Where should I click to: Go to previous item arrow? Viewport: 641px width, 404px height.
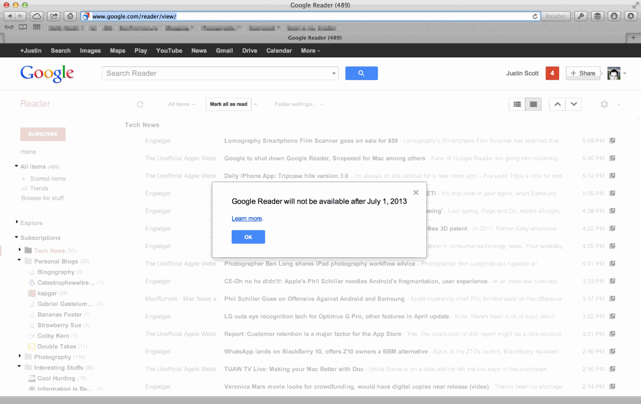tap(558, 104)
